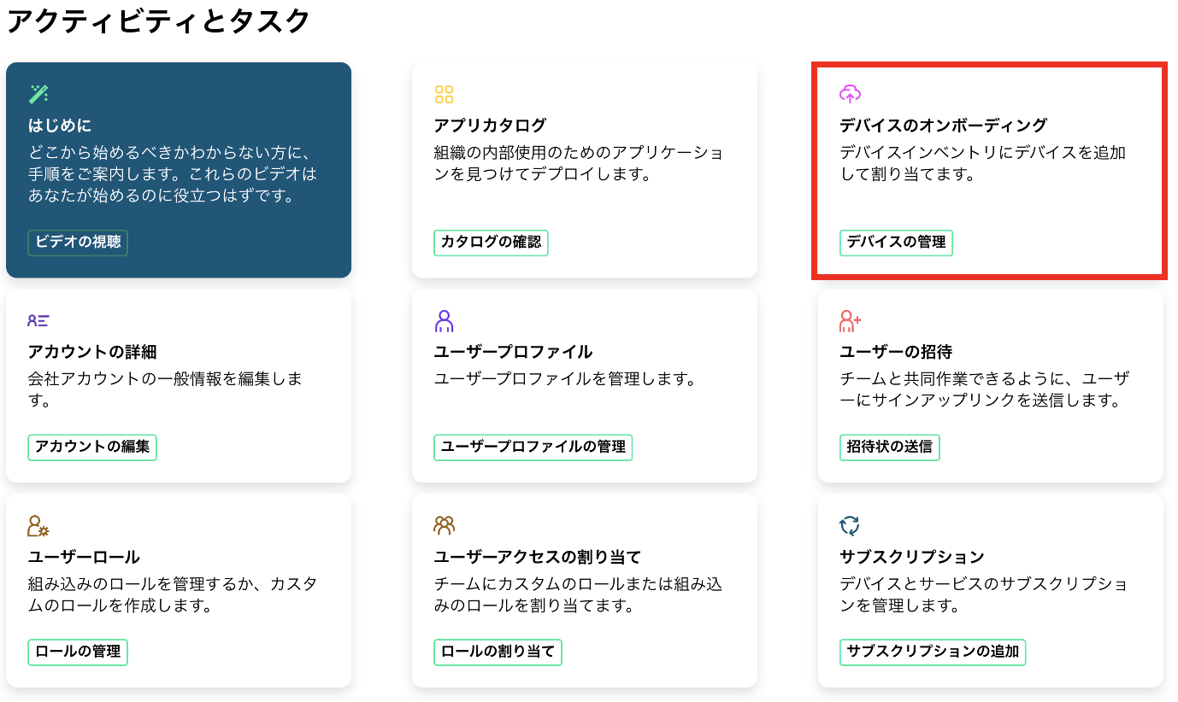Click the user access group icon

444,526
